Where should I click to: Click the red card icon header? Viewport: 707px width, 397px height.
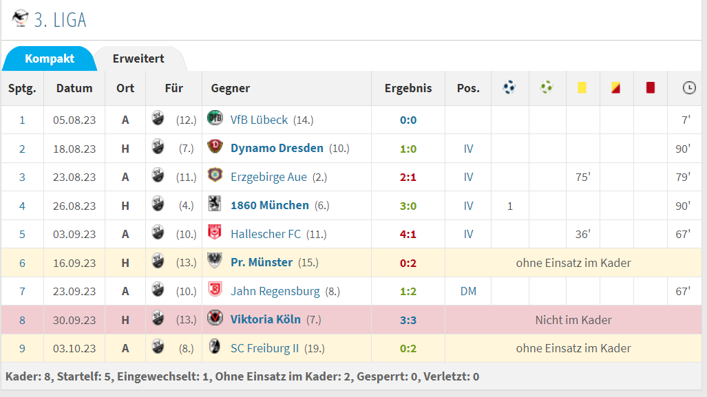click(650, 87)
